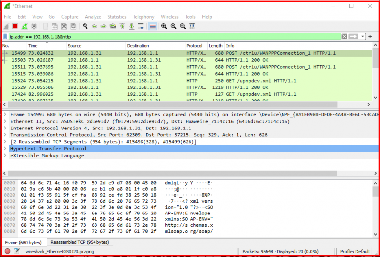
Task: Click the Close capture file icon
Action: [x=64, y=26]
